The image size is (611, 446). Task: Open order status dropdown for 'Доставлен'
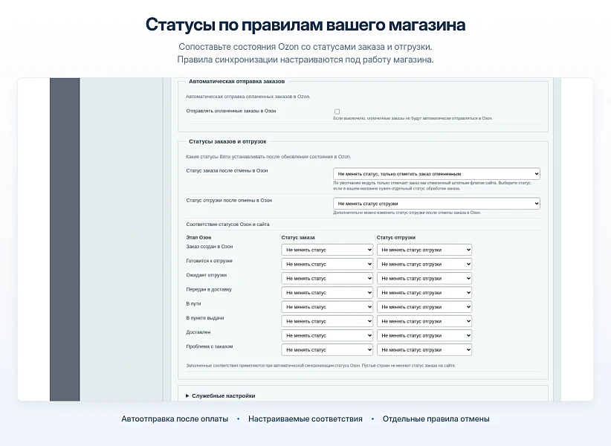tap(327, 335)
